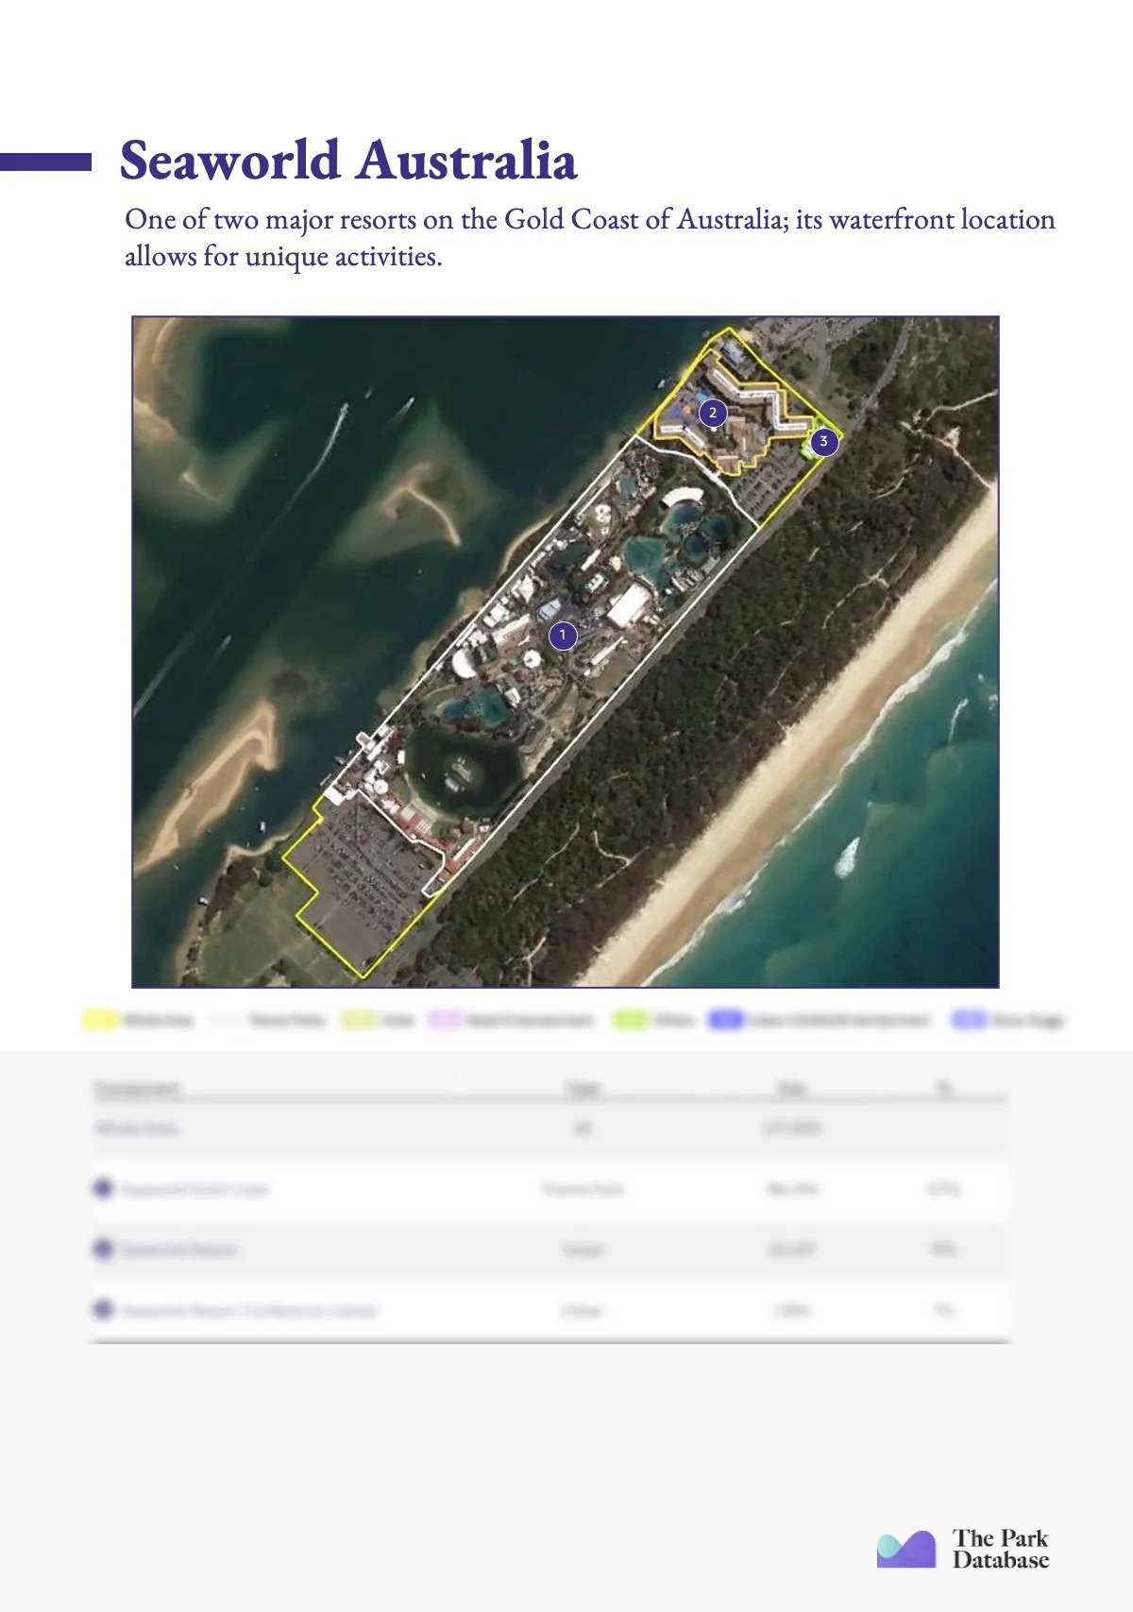The image size is (1133, 1612).
Task: Click map marker number 2
Action: 713,413
